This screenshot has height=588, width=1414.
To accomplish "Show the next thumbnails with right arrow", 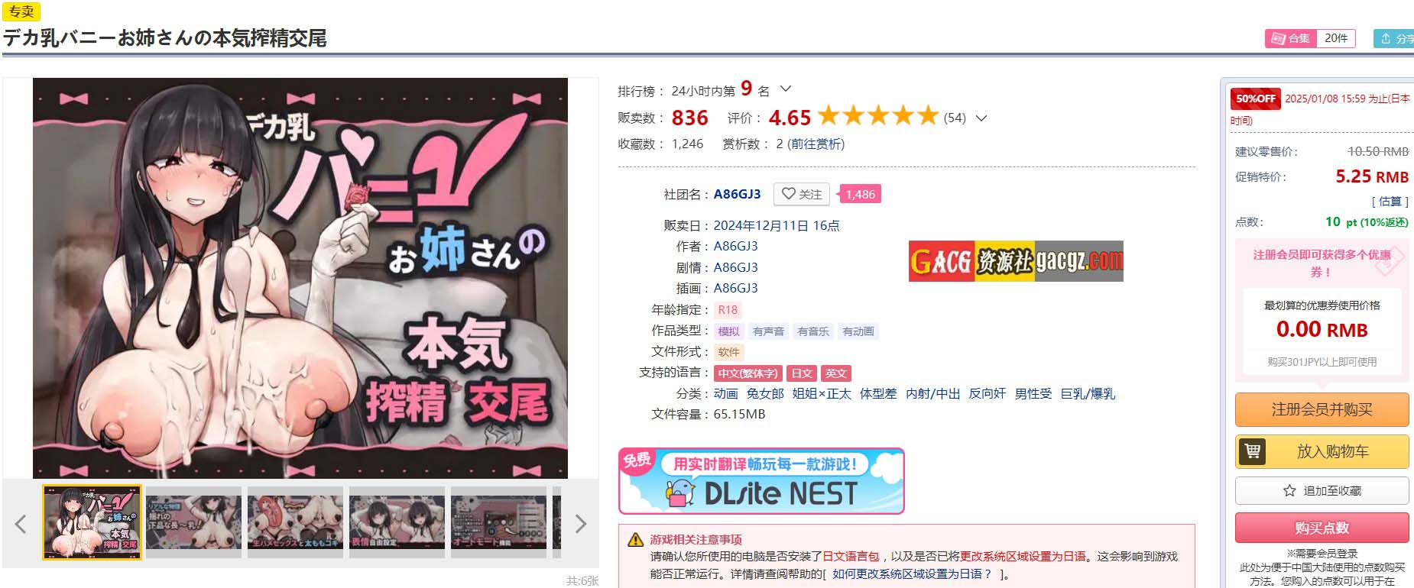I will click(580, 524).
